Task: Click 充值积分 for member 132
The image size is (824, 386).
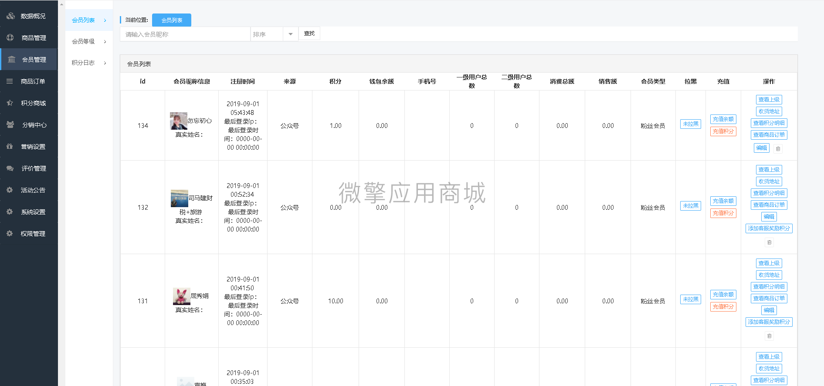Action: 723,213
